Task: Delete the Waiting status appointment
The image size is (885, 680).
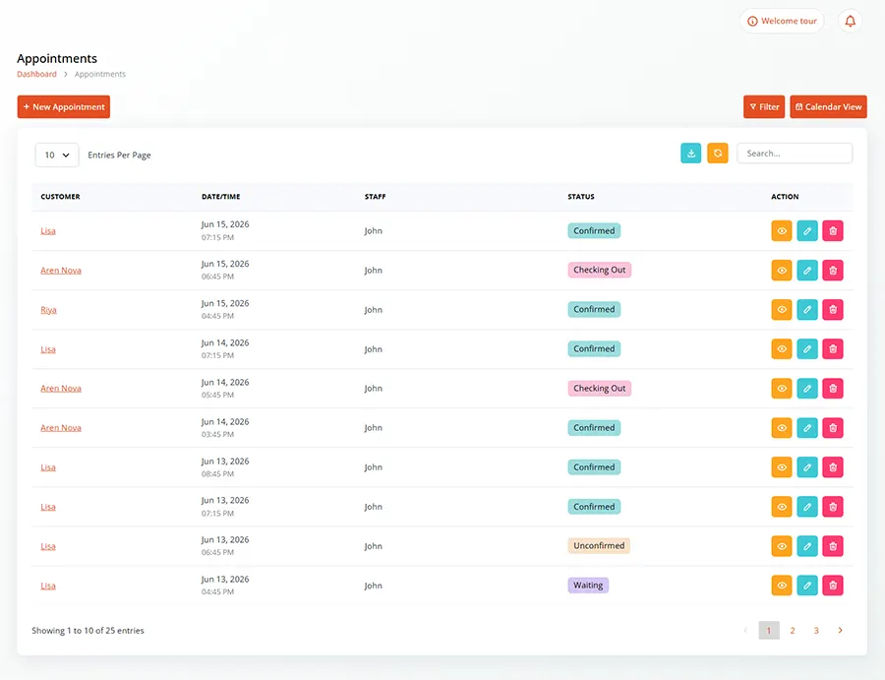Action: (x=833, y=586)
